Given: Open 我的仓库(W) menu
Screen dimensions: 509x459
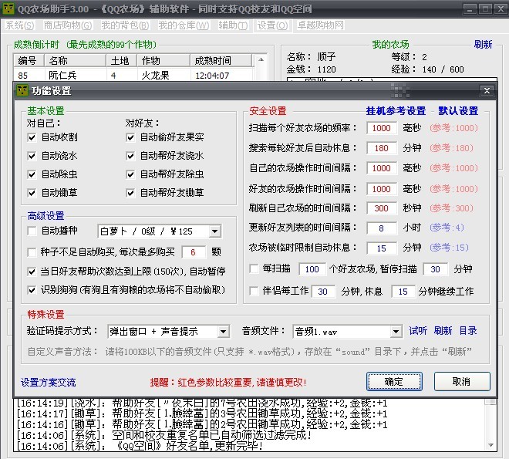Looking at the screenshot, I should point(184,25).
